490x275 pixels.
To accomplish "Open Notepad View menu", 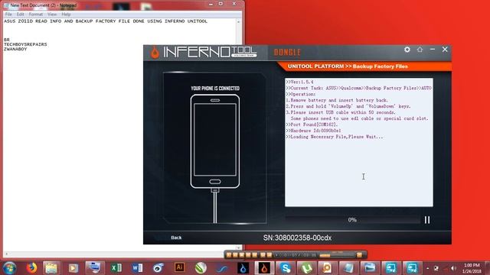I will point(52,15).
